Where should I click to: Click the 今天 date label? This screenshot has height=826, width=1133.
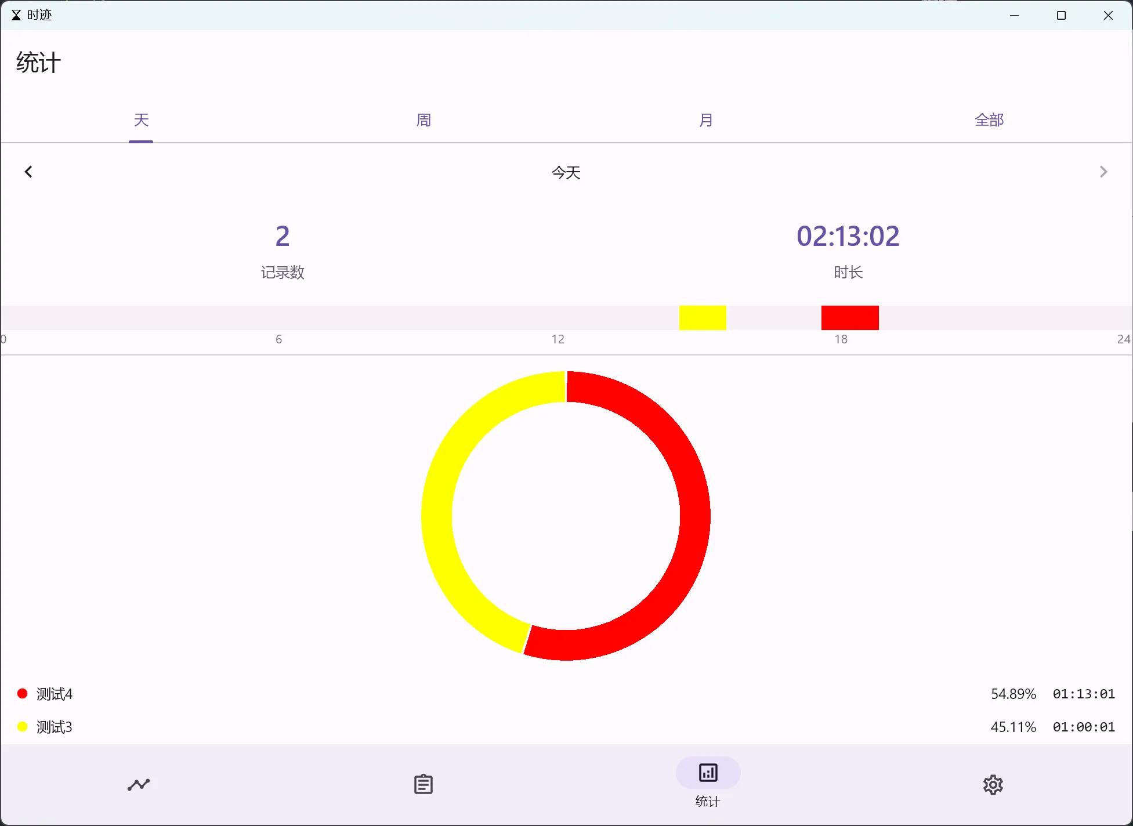pos(566,172)
